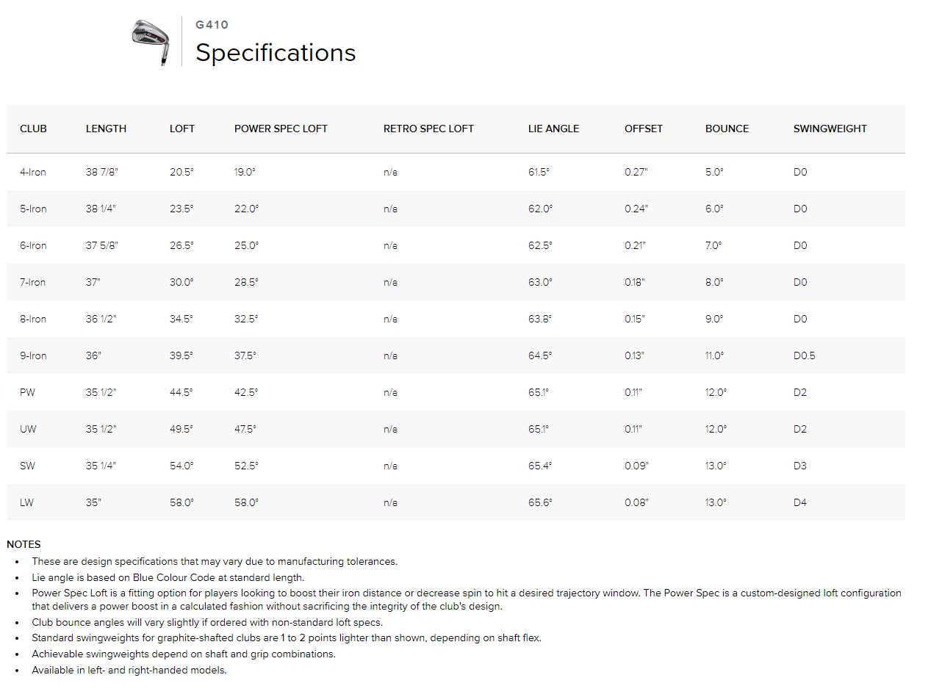Select the LW row label
The width and height of the screenshot is (942, 697).
point(27,502)
